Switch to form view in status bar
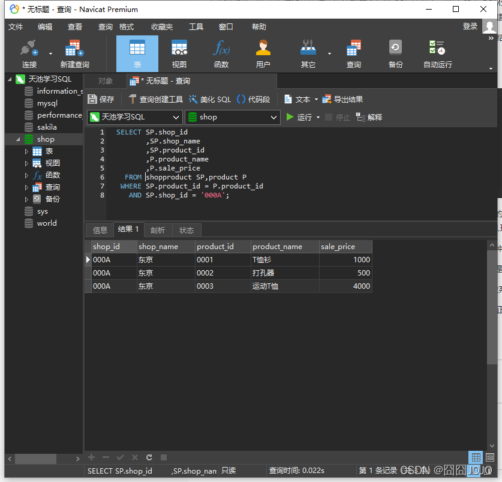This screenshot has height=482, width=502. coord(490,457)
